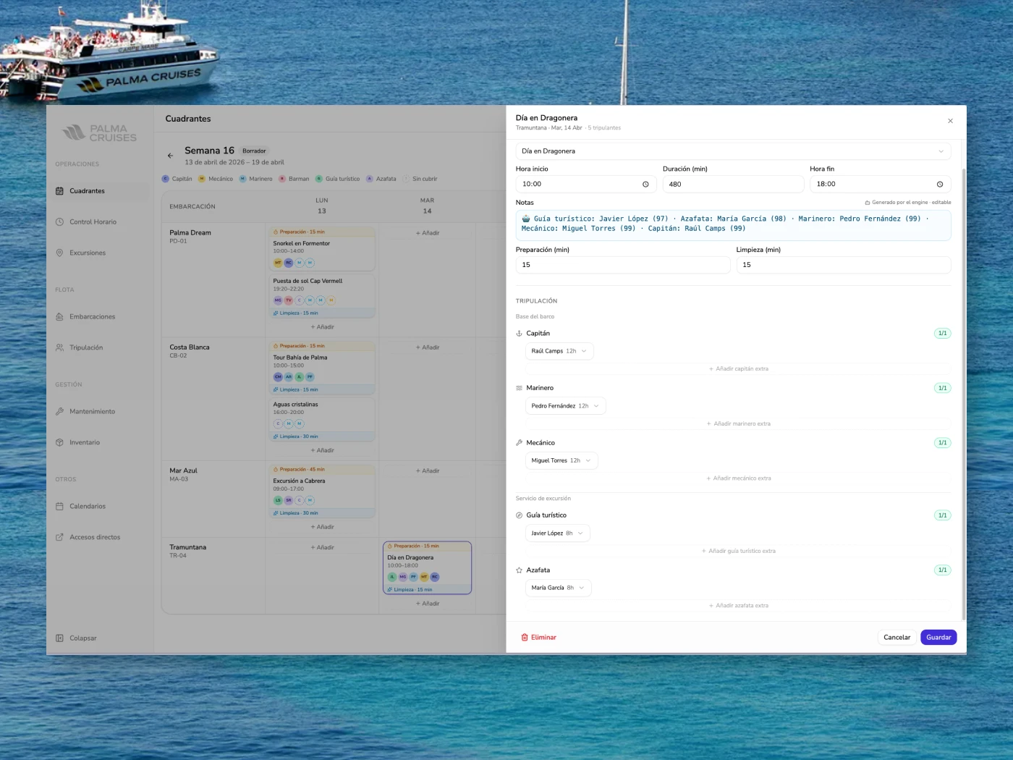
Task: Expand the Día en Dragonera excursion dropdown
Action: click(733, 151)
